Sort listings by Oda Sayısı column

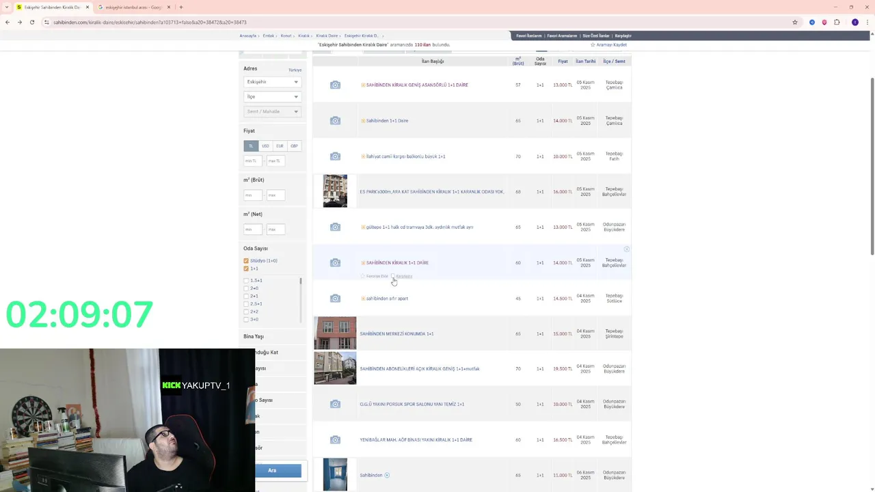(x=540, y=61)
